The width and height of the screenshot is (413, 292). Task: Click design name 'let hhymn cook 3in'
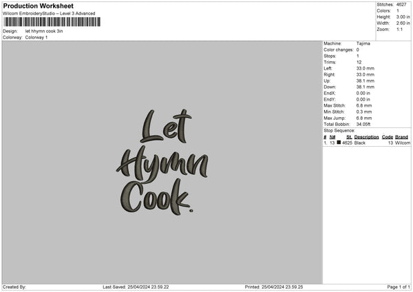[x=44, y=31]
